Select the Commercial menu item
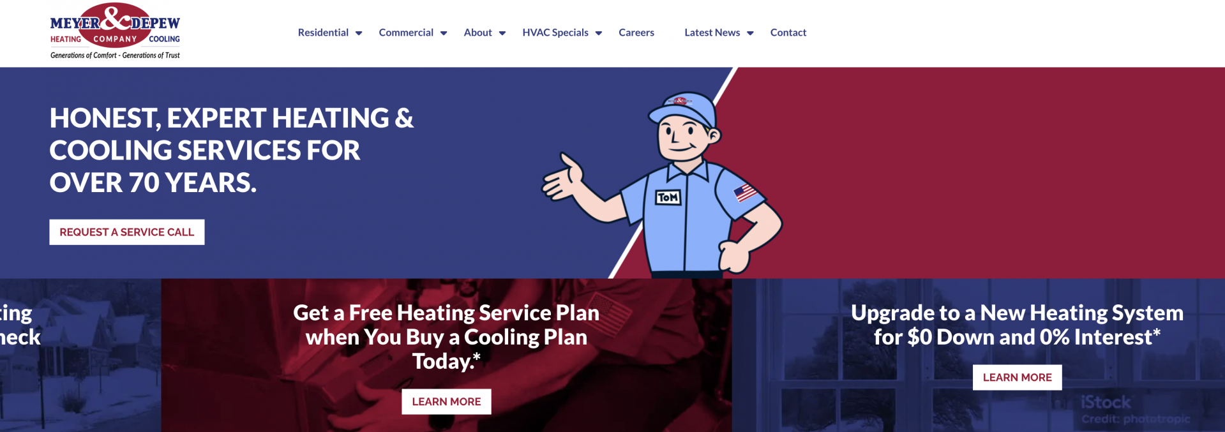1225x432 pixels. (406, 33)
